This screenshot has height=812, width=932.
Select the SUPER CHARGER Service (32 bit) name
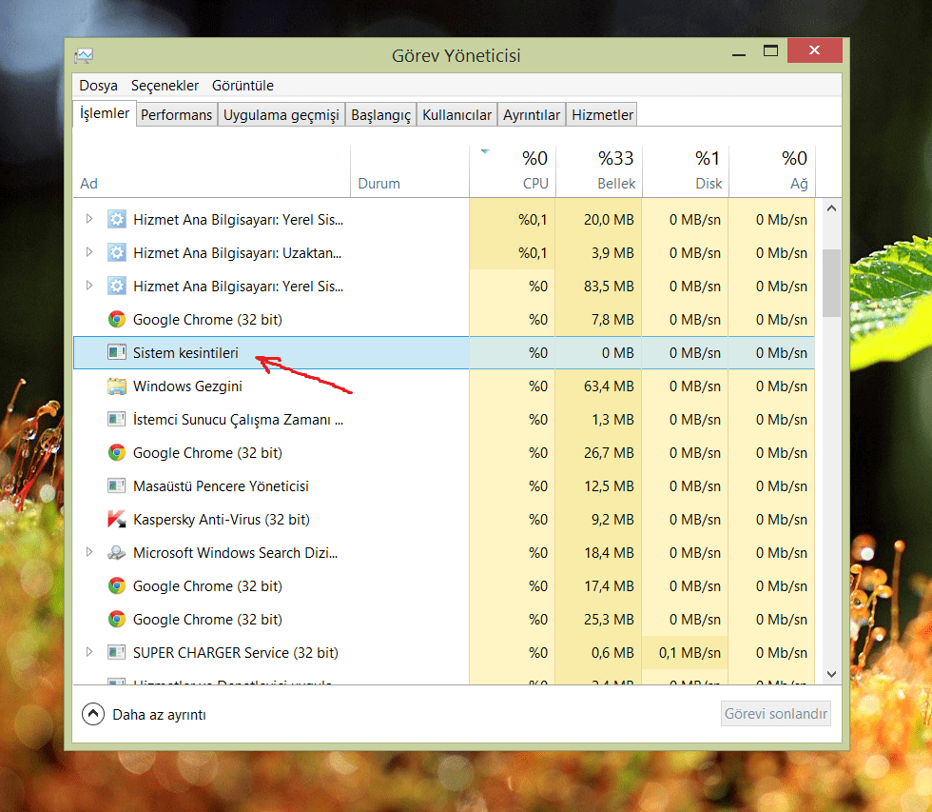pyautogui.click(x=236, y=653)
